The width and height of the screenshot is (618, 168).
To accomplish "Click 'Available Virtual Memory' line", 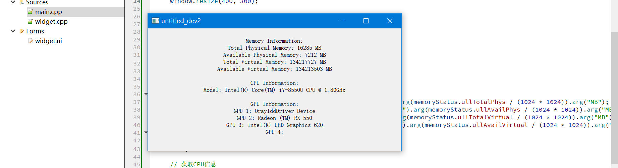I will tap(274, 69).
